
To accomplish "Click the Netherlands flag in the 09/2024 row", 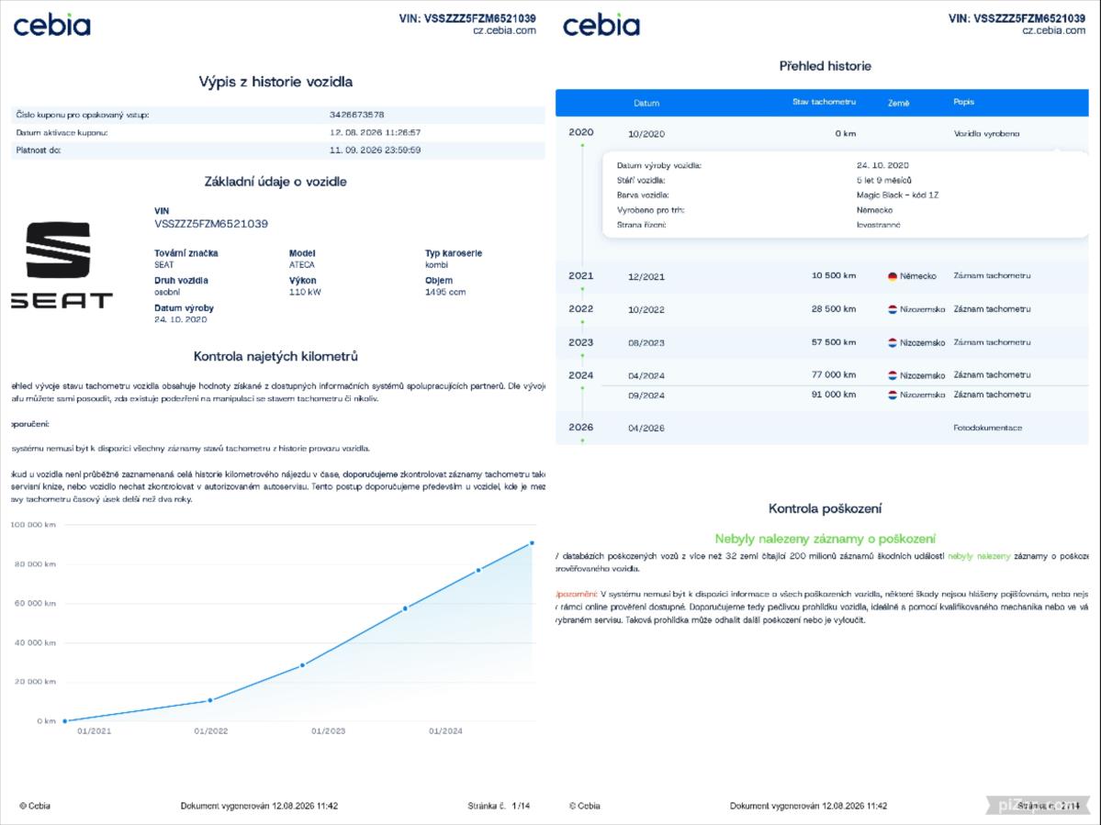I will pos(893,395).
